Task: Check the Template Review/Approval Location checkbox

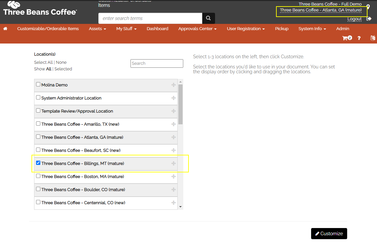Action: (38, 111)
